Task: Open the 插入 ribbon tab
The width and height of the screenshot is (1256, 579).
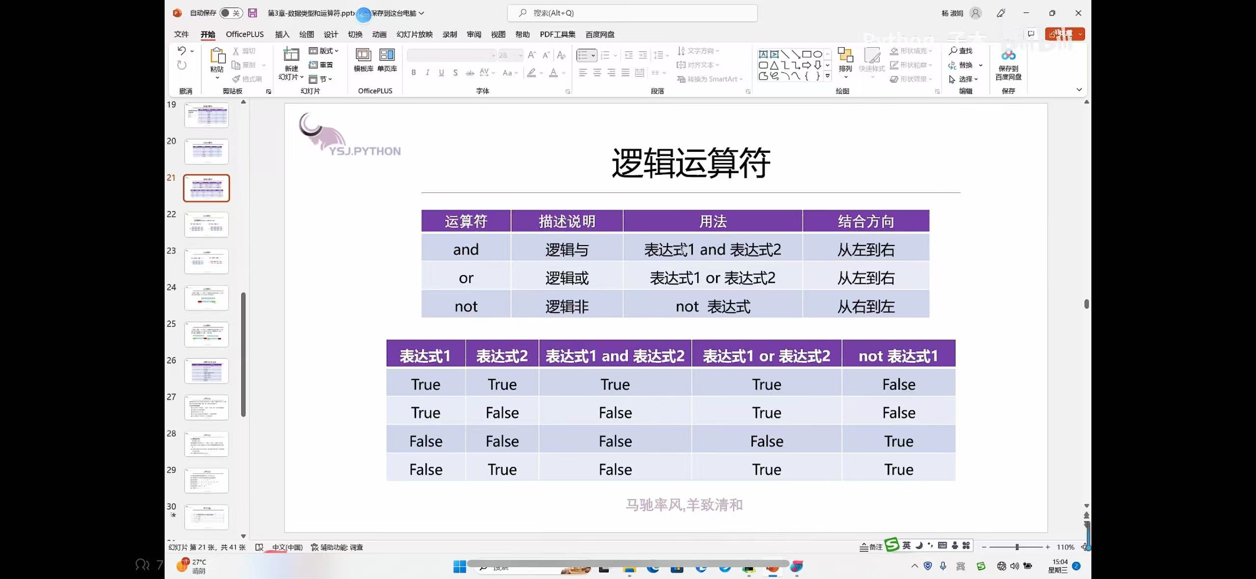Action: (x=282, y=34)
